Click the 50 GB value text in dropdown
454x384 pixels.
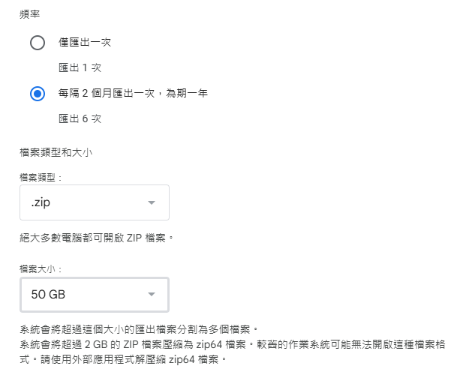tap(48, 295)
